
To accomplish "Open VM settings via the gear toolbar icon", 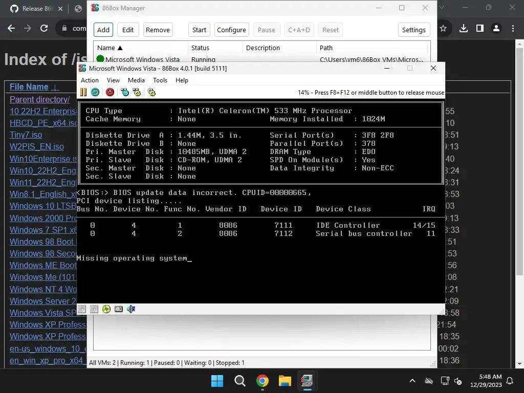I will (x=151, y=92).
